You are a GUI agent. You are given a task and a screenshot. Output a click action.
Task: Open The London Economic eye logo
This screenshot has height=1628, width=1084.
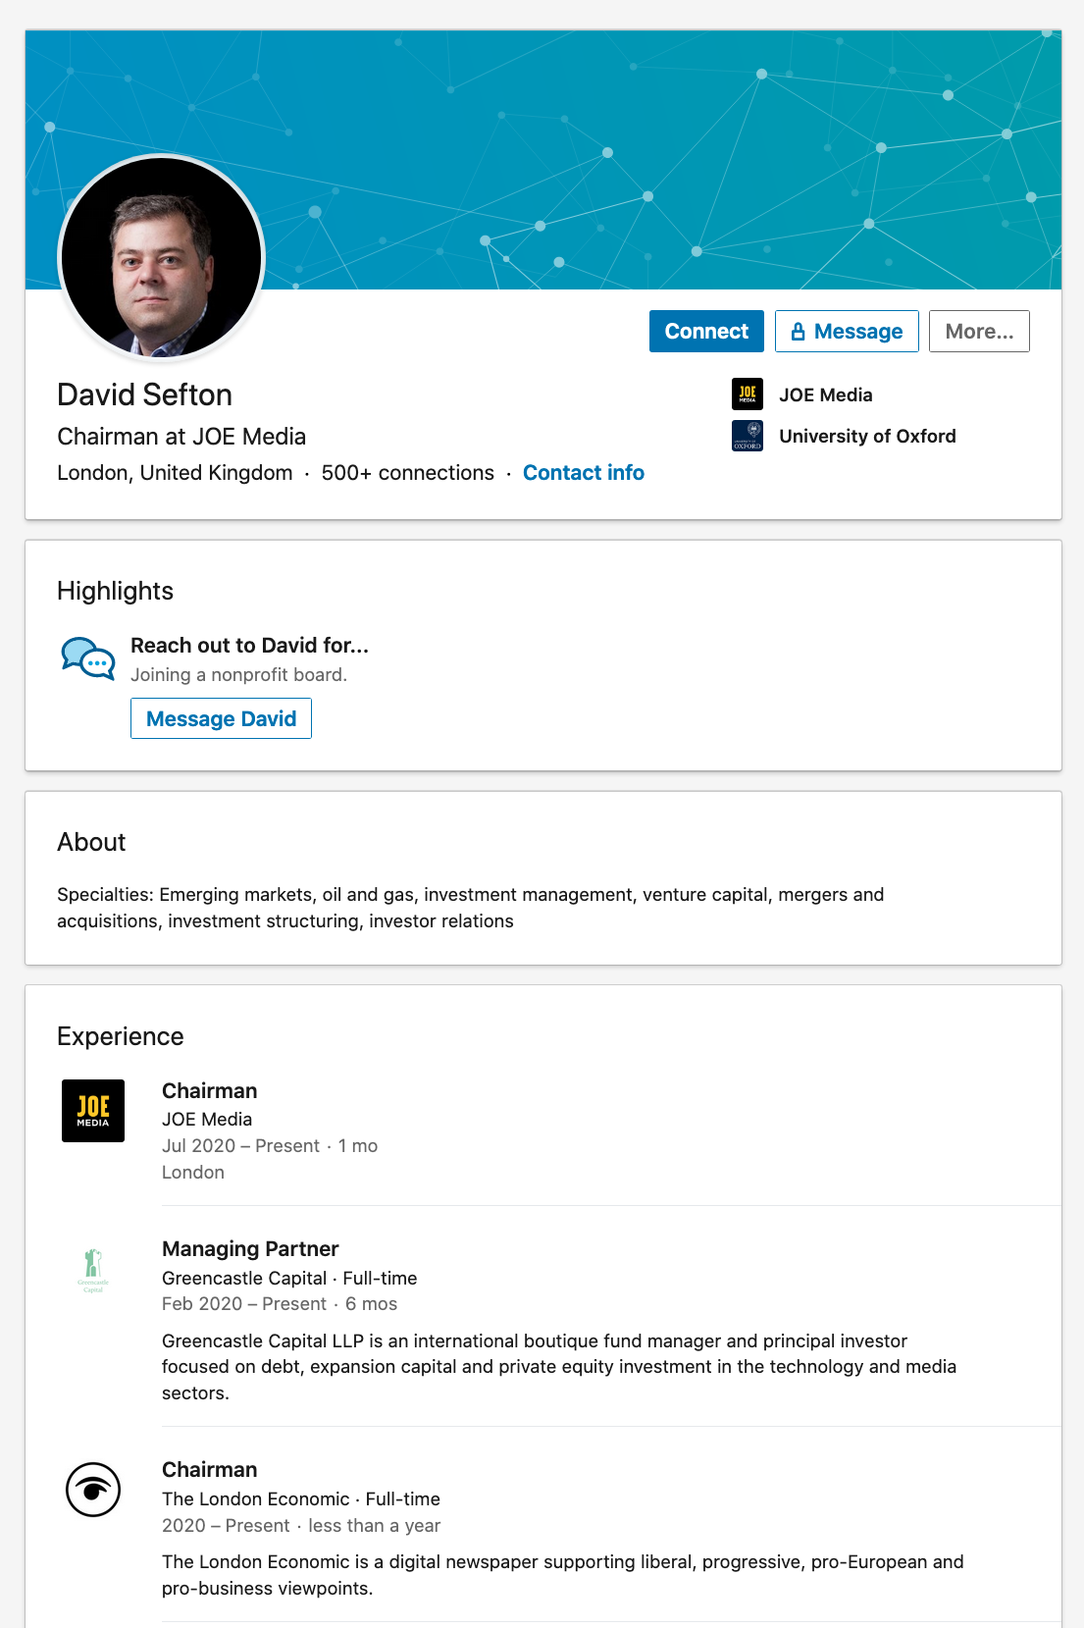(93, 1490)
